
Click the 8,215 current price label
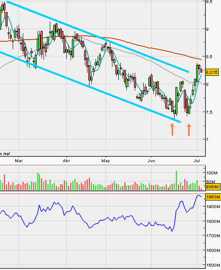click(x=212, y=72)
